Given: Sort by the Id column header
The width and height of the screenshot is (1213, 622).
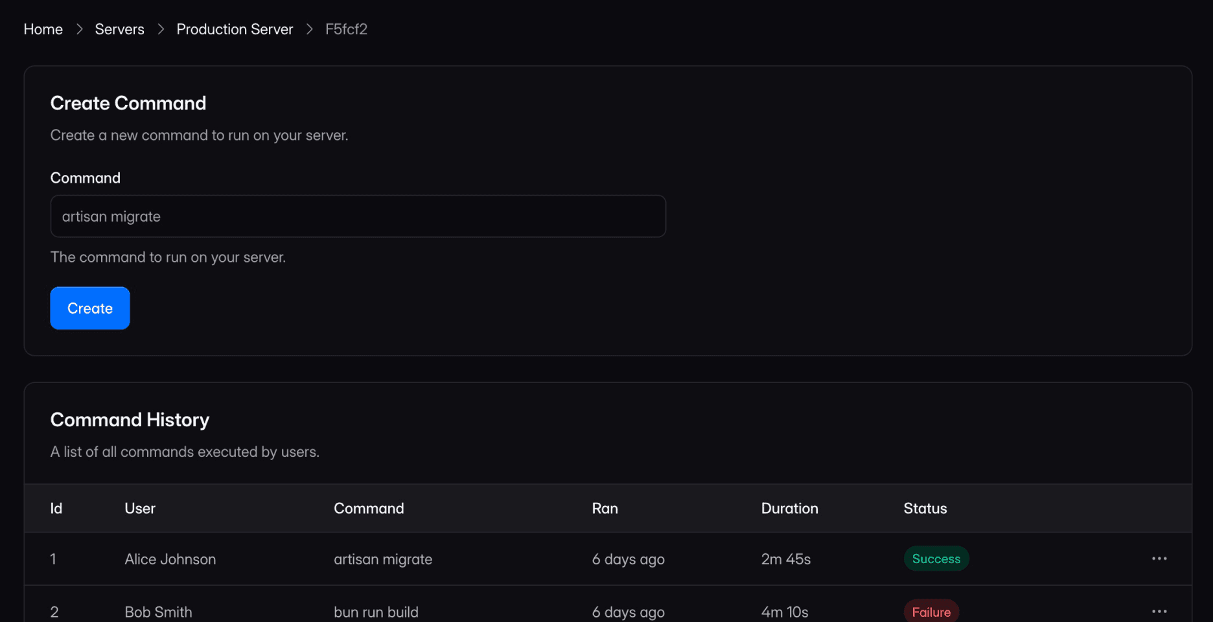Looking at the screenshot, I should point(56,509).
